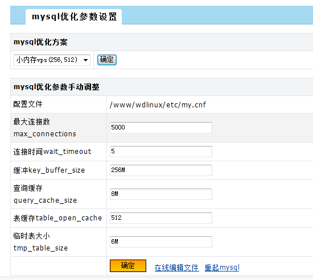Image resolution: width=313 pixels, height=280 pixels.
Task: Focus the max_connections field showing 5000
Action: click(x=161, y=128)
